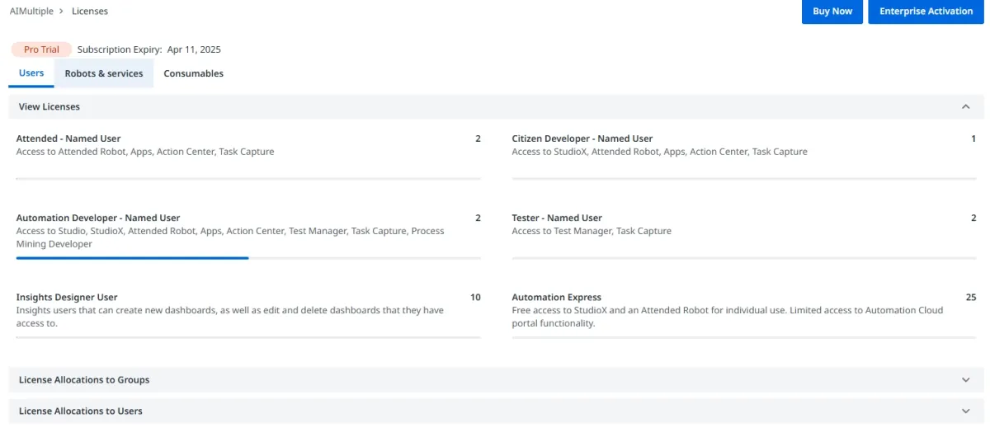Click Automation Express usage bar
The width and height of the screenshot is (990, 437).
744,337
